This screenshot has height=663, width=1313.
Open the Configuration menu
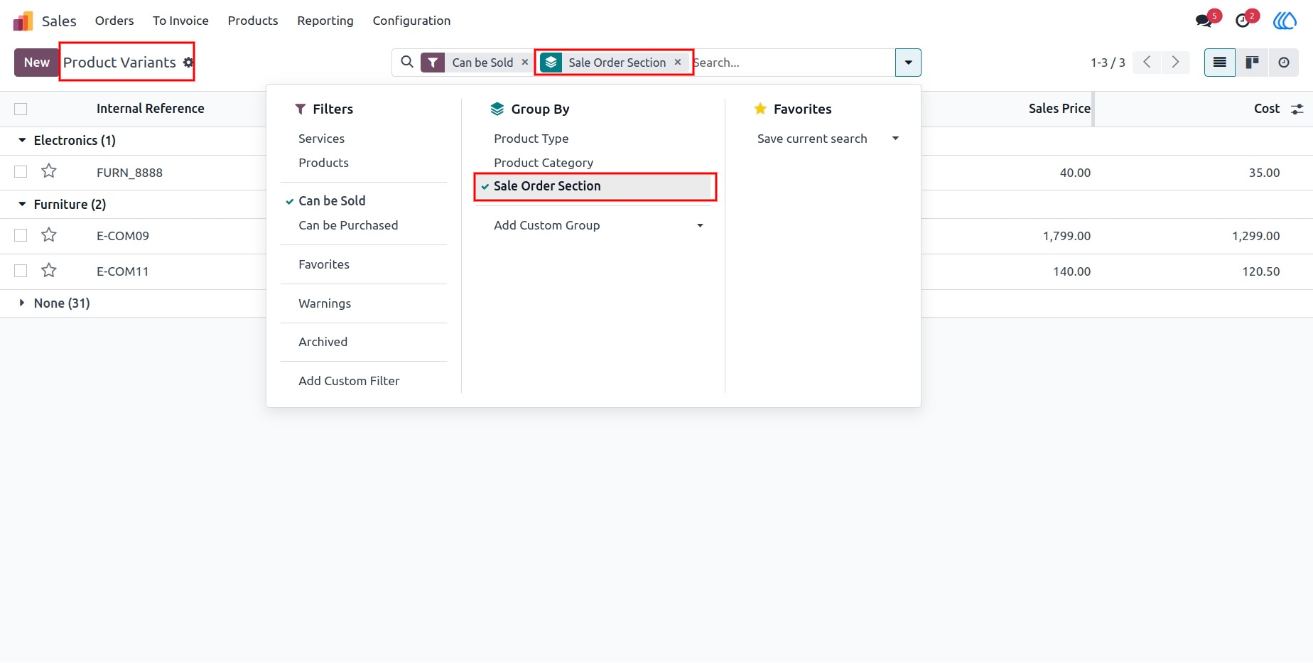tap(411, 21)
